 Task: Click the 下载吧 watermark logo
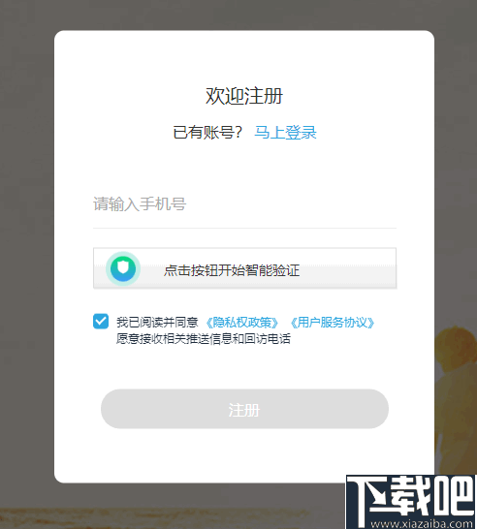click(411, 497)
